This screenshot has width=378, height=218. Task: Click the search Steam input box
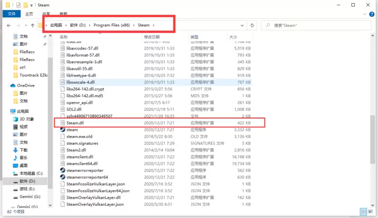pyautogui.click(x=316, y=25)
